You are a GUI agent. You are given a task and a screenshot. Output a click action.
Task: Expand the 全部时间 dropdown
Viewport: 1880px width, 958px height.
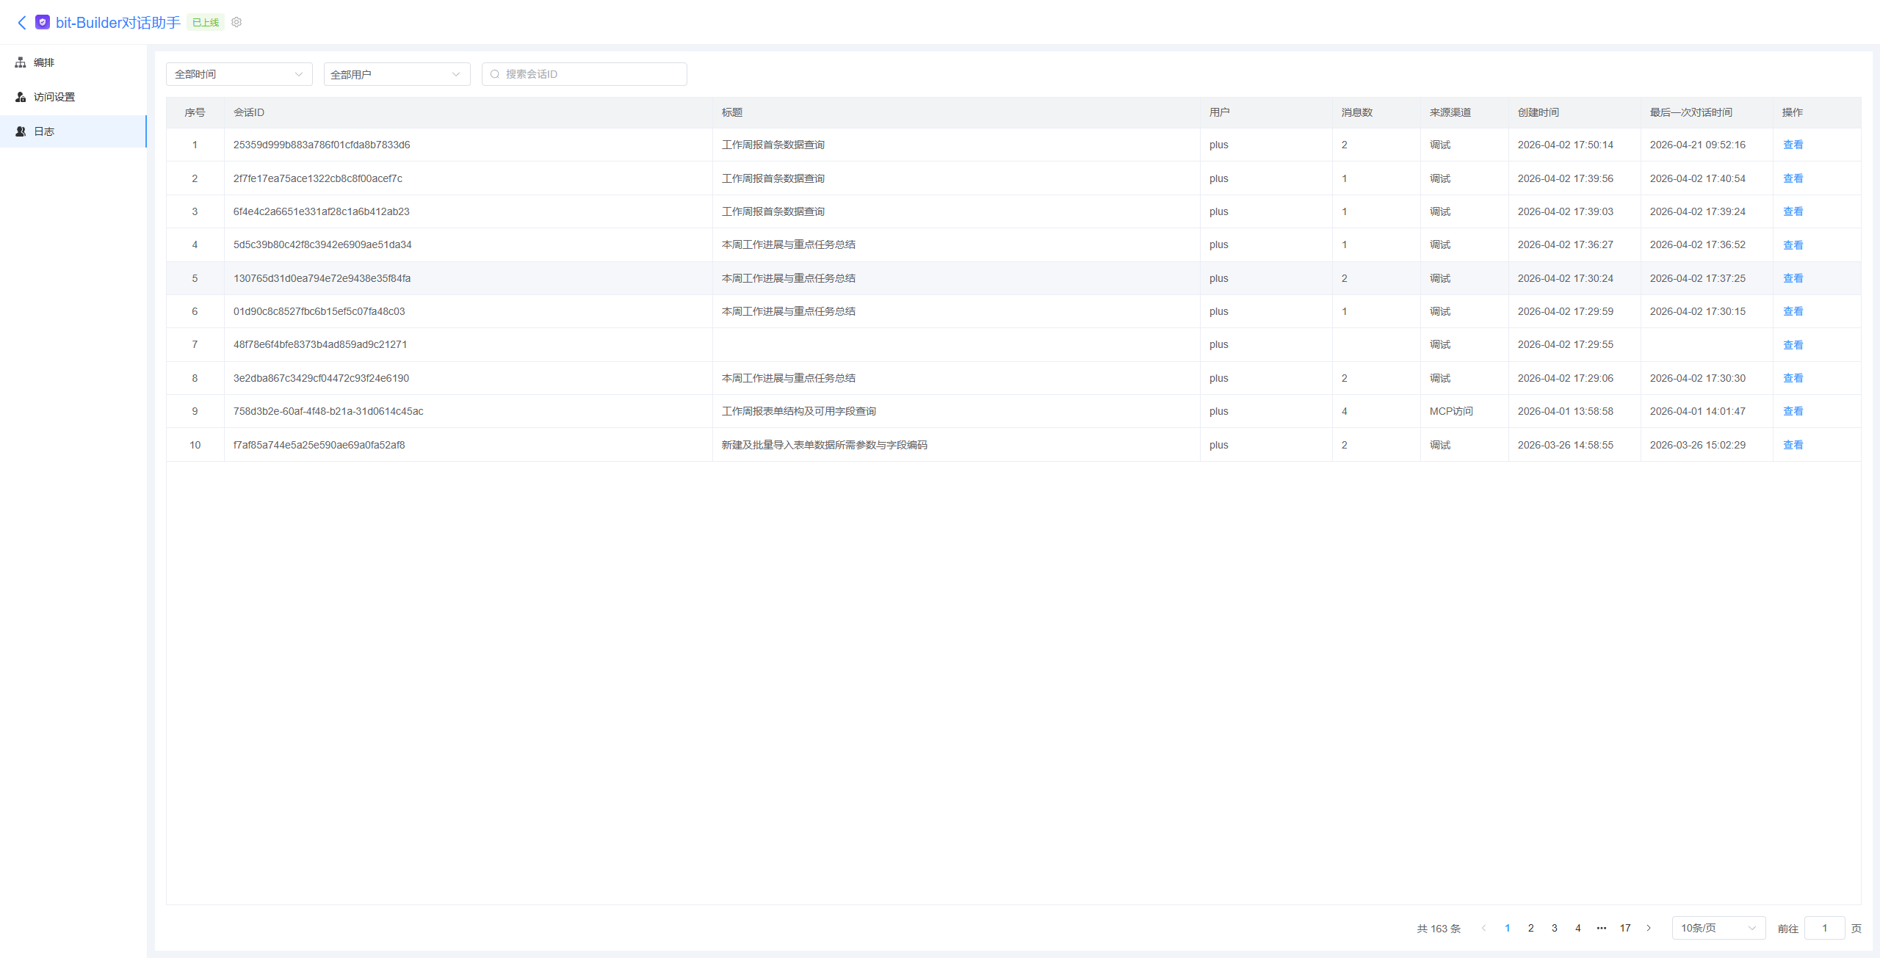(x=239, y=74)
